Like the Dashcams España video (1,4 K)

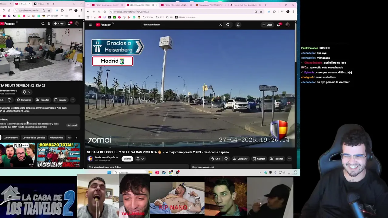point(215,159)
